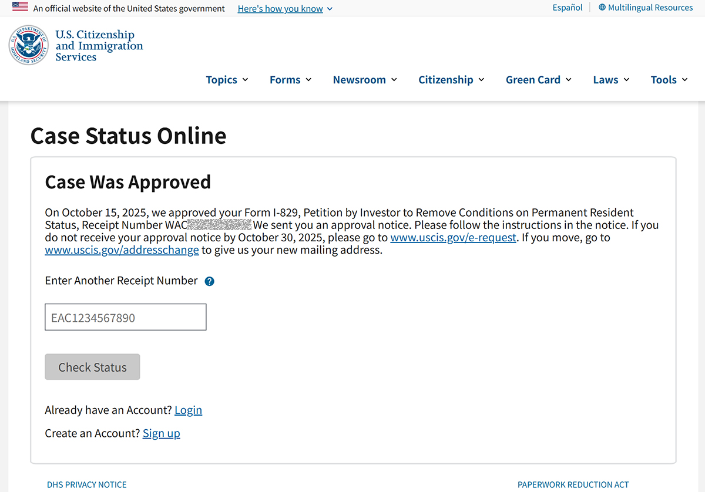Image resolution: width=705 pixels, height=492 pixels.
Task: Click the USCIS Homeland Security seal logo
Action: point(28,45)
